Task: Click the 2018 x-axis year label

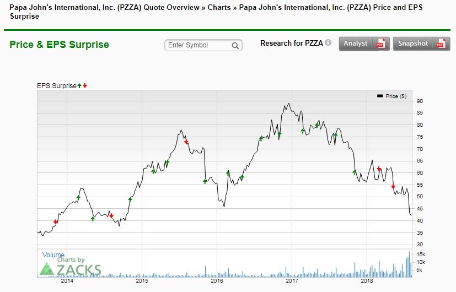Action: click(x=367, y=280)
